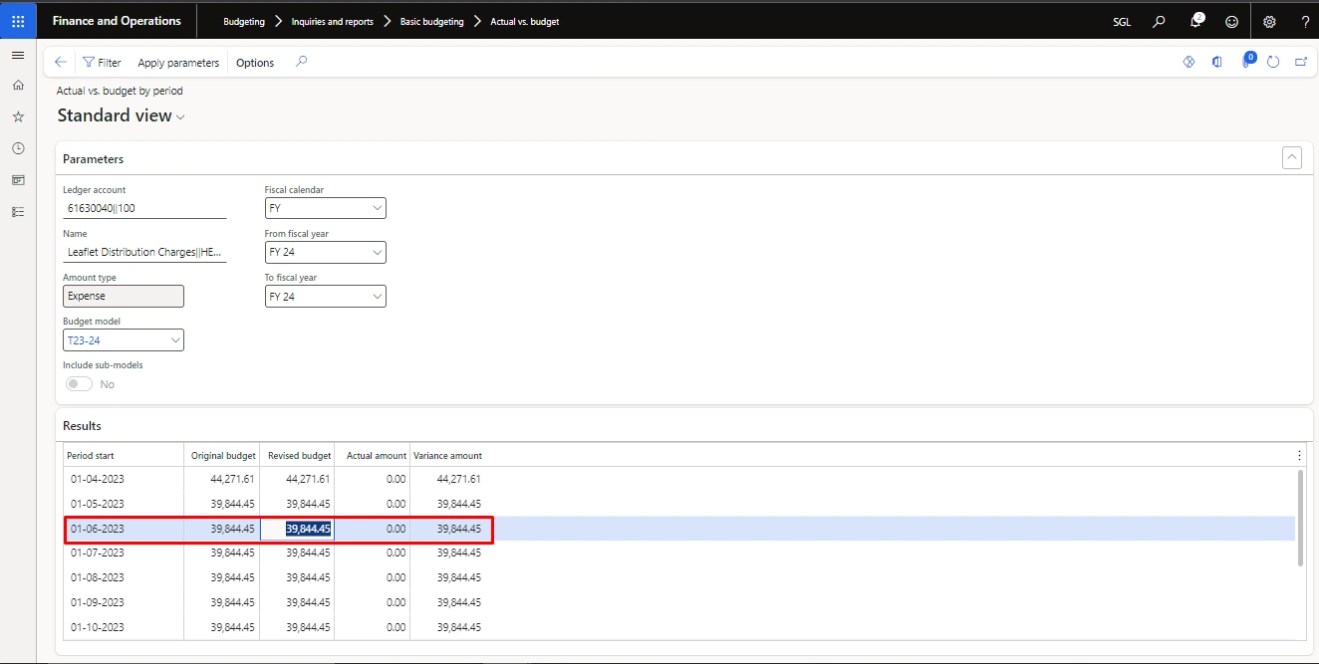Click the SGL company selector

point(1122,21)
